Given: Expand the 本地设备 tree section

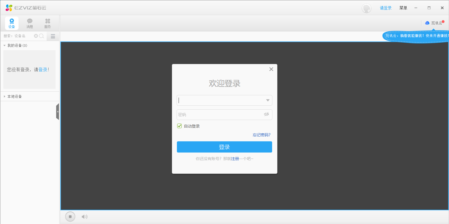Looking at the screenshot, I should 4,96.
